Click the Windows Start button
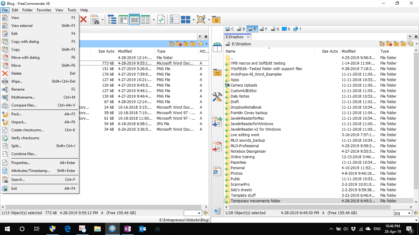Image resolution: width=419 pixels, height=235 pixels. (7, 229)
